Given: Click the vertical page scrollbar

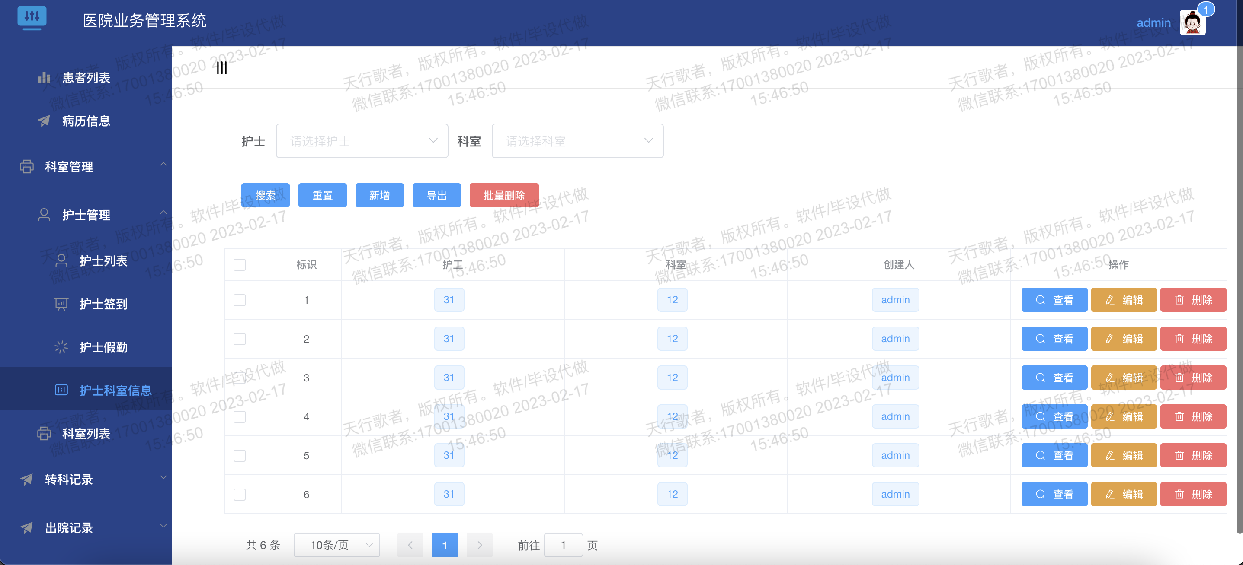Looking at the screenshot, I should pos(1239,289).
